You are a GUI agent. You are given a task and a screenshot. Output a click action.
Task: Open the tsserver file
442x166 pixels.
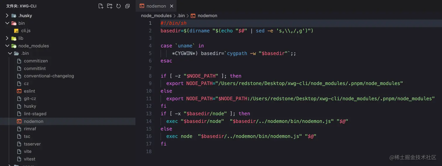[x=32, y=144]
